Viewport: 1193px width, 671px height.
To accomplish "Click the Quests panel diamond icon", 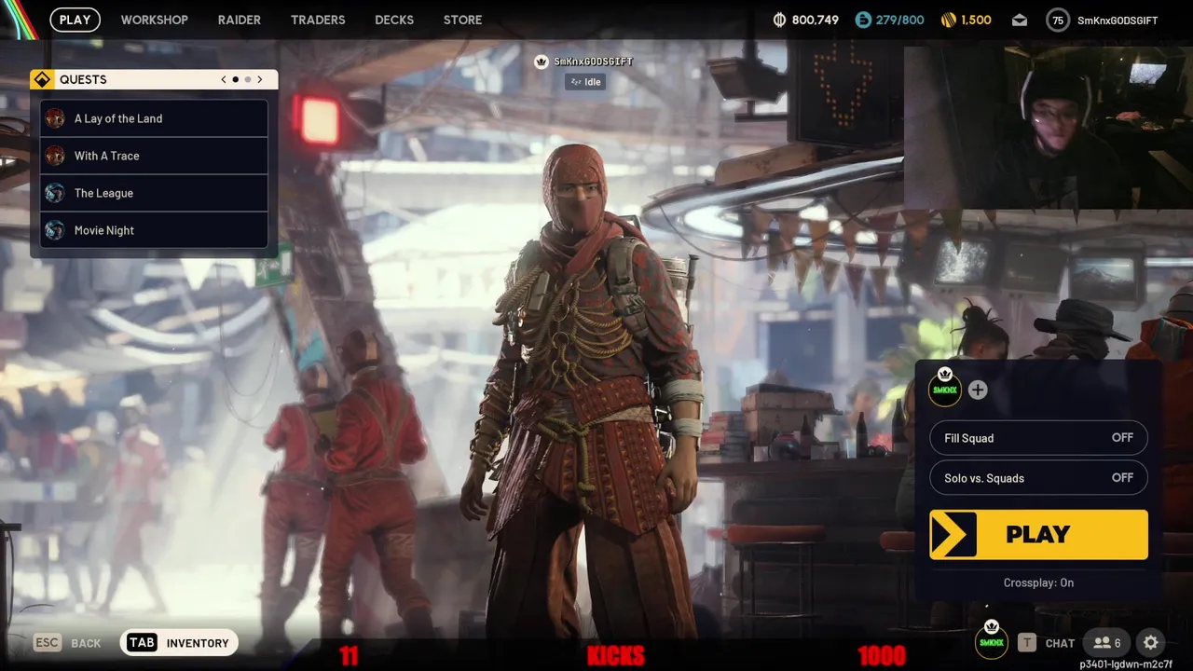I will tap(42, 79).
